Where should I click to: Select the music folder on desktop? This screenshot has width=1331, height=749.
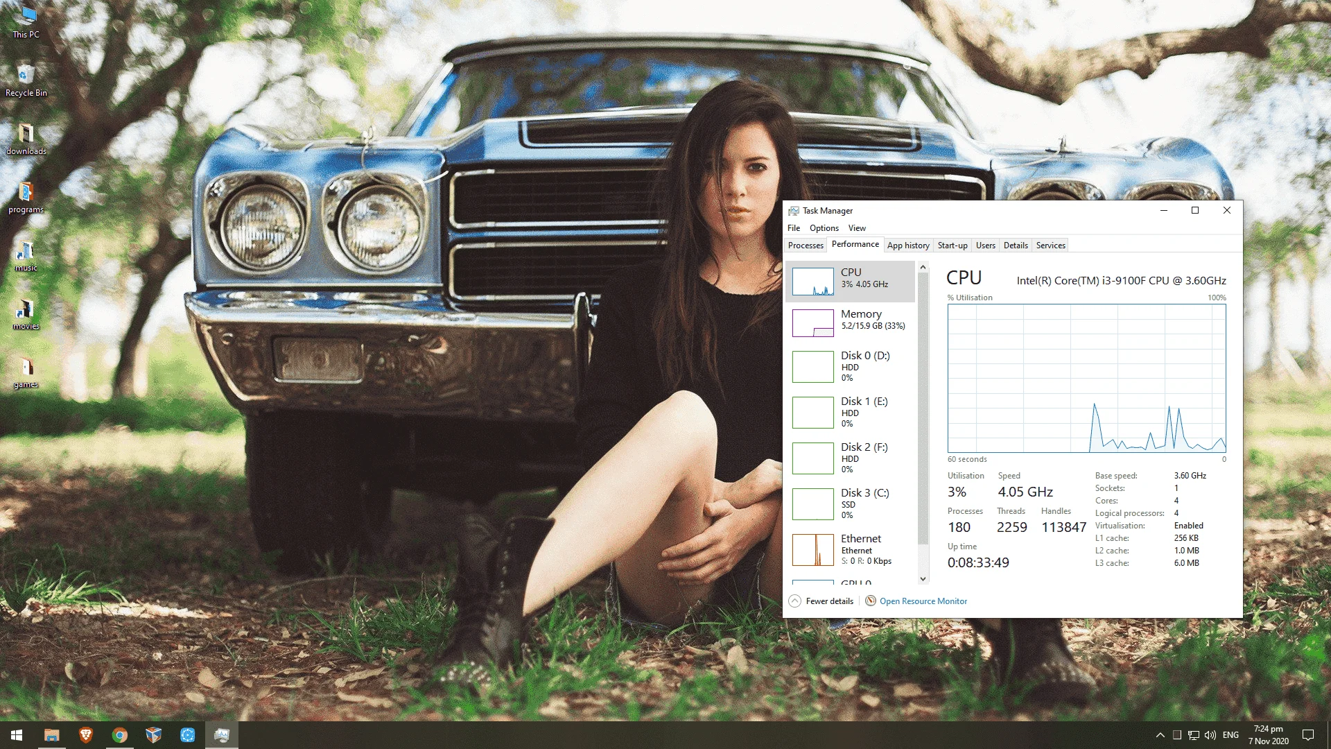point(26,255)
